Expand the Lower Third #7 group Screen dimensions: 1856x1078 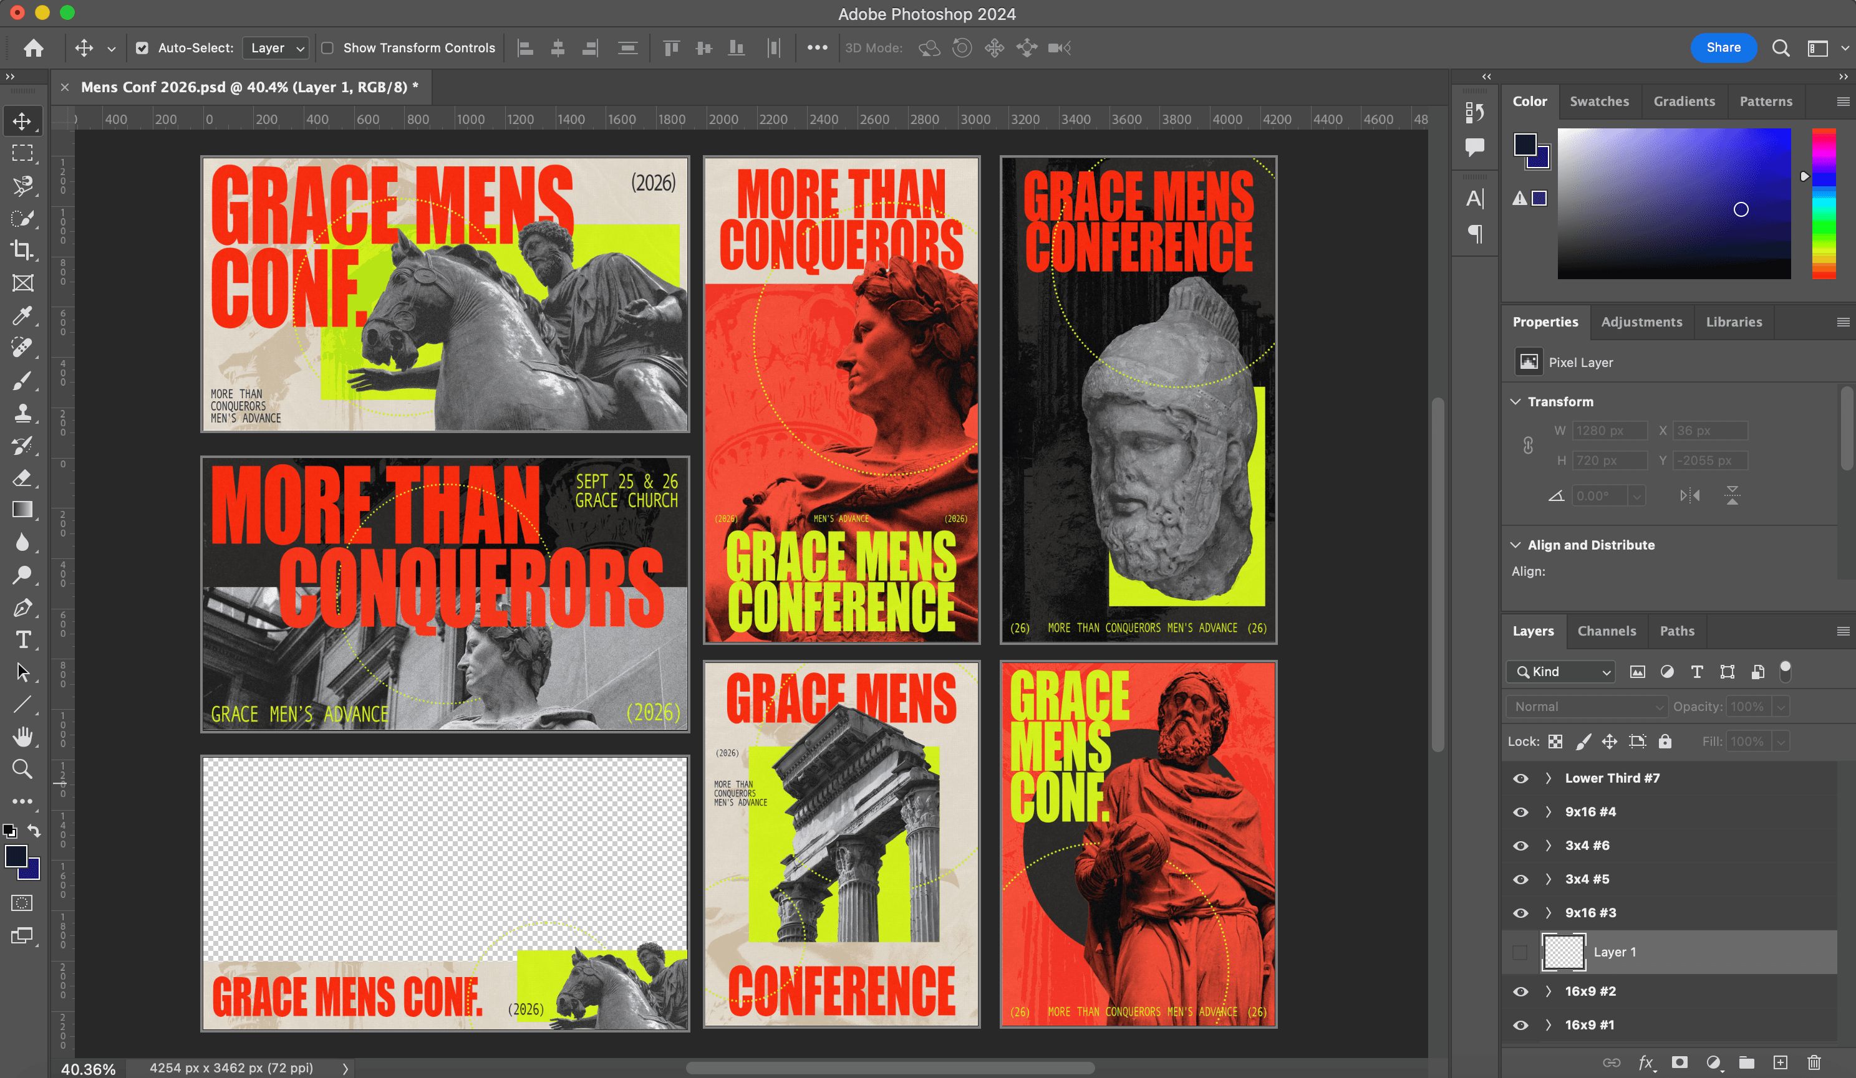point(1548,778)
